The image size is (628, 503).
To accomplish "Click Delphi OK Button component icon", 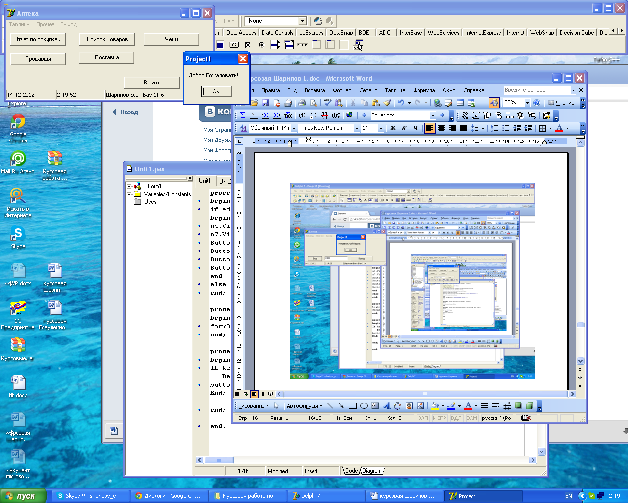I will (x=234, y=45).
